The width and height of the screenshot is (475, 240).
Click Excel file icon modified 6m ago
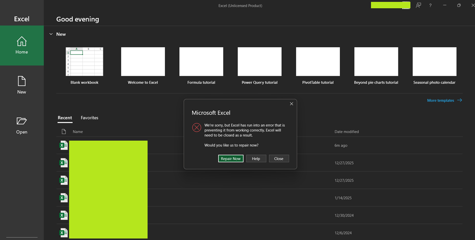coord(64,145)
